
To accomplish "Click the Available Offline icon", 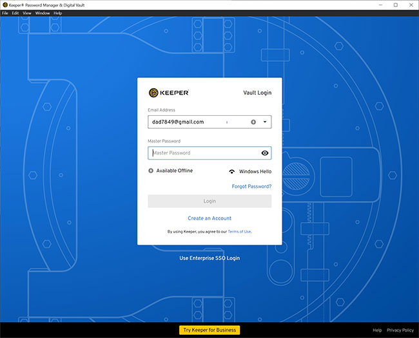I will (x=151, y=171).
